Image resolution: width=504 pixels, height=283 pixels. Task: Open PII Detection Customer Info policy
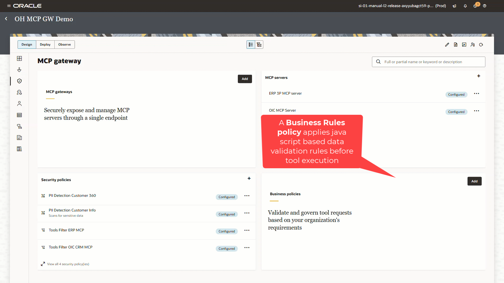click(x=72, y=210)
